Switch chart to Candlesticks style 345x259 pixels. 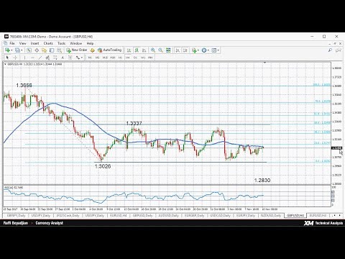(x=137, y=50)
